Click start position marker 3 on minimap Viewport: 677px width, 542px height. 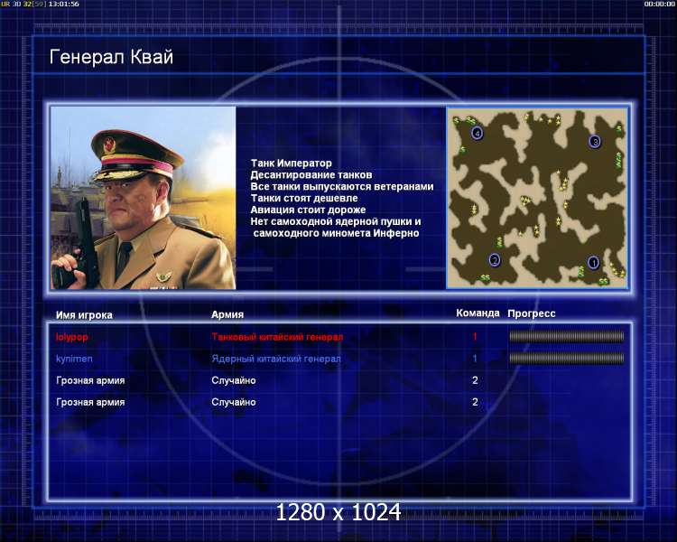pyautogui.click(x=595, y=141)
